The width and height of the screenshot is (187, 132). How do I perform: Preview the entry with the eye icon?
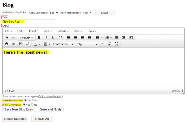(14, 44)
